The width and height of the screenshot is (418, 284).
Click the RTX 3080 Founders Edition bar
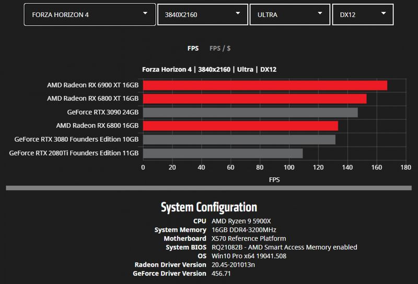pyautogui.click(x=239, y=140)
